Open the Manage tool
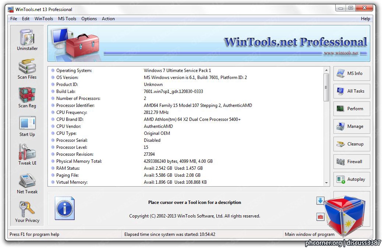 [x=351, y=126]
